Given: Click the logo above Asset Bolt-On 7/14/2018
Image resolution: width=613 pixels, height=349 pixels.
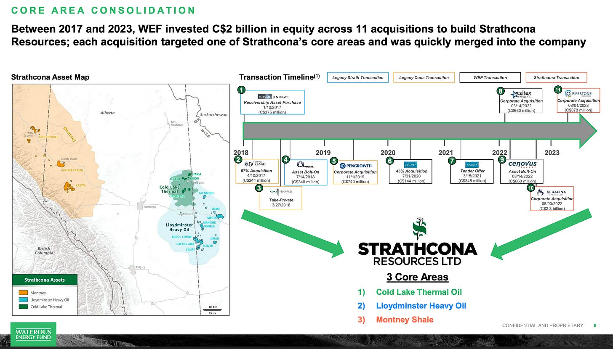Looking at the screenshot, I should [x=306, y=164].
